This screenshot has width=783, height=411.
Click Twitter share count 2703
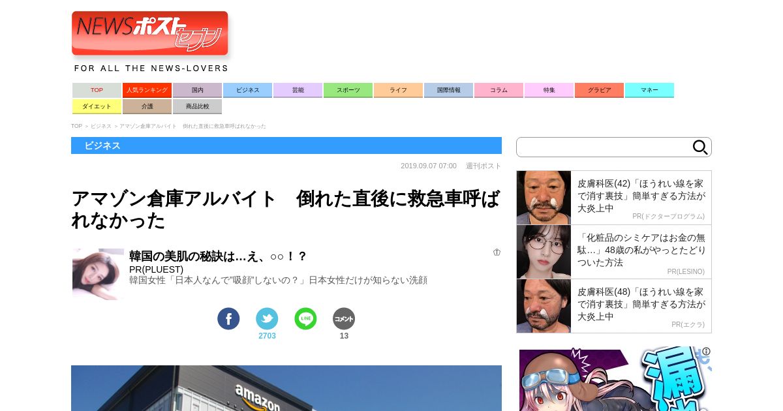coord(267,336)
